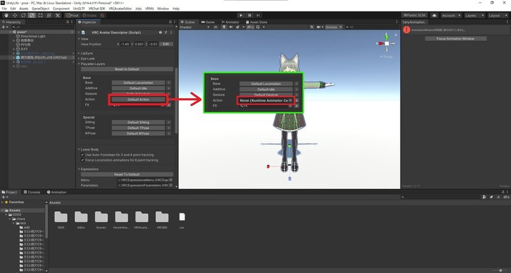This screenshot has width=511, height=273.
Task: Click Project search by label icon
Action: point(491,197)
